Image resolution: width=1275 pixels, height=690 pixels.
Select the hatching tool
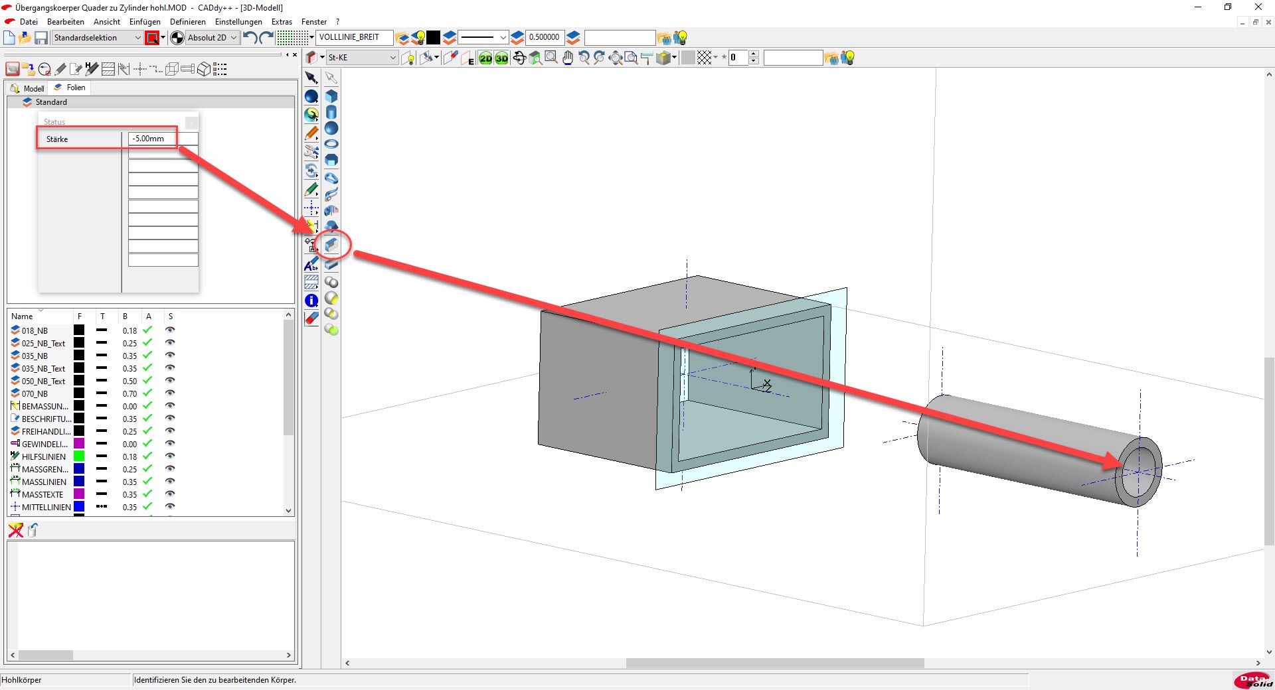pos(311,283)
